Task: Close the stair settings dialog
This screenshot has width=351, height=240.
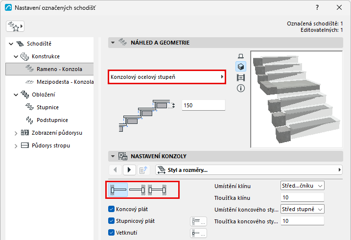Action: pos(339,8)
